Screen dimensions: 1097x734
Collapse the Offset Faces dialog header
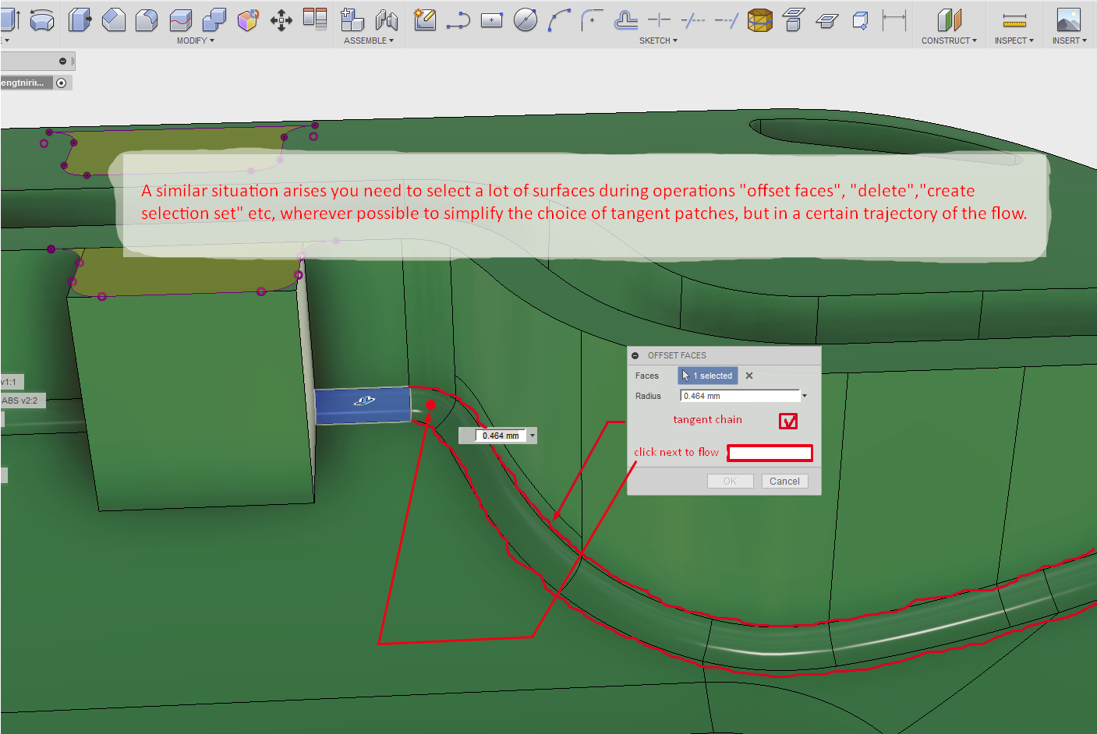click(635, 355)
